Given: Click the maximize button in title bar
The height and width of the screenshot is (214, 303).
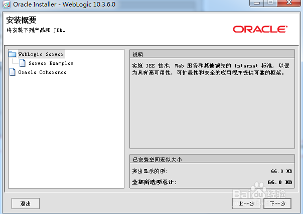Looking at the screenshot, I should (270, 3).
